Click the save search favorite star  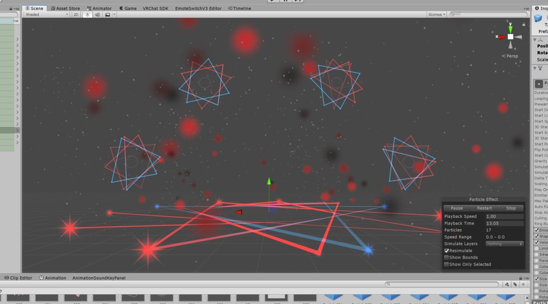523,284
